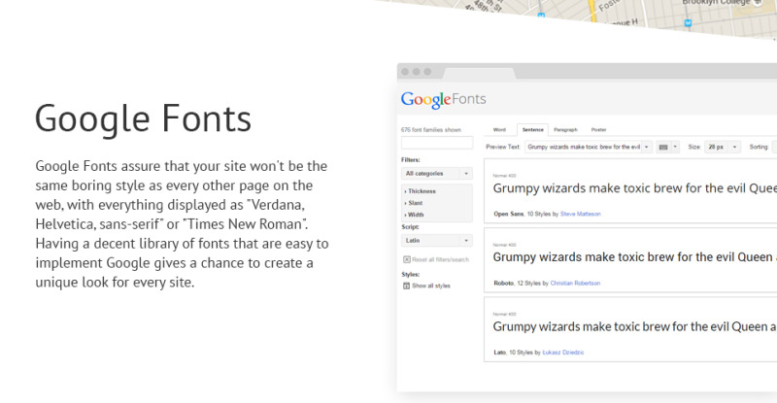Click Show all styles link

431,286
